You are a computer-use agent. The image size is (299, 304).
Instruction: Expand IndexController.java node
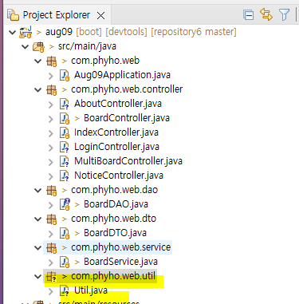coord(51,133)
